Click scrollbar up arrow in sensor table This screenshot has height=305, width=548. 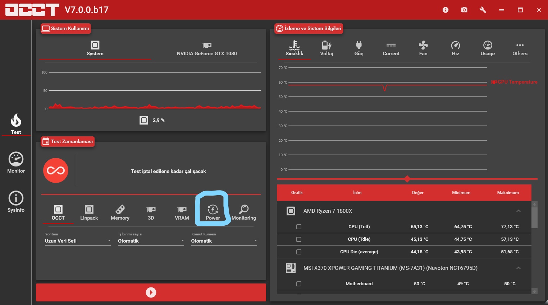pyautogui.click(x=535, y=204)
